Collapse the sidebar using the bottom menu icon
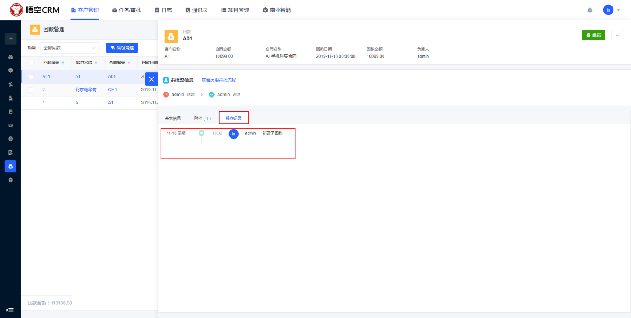 click(x=10, y=310)
